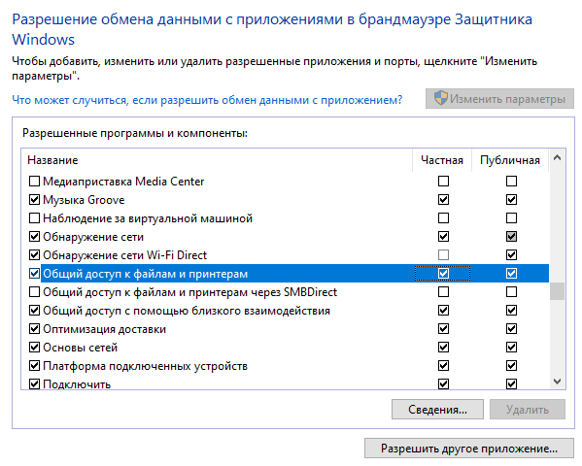Image resolution: width=582 pixels, height=466 pixels.
Task: Click the 'Частная' column header
Action: [442, 160]
